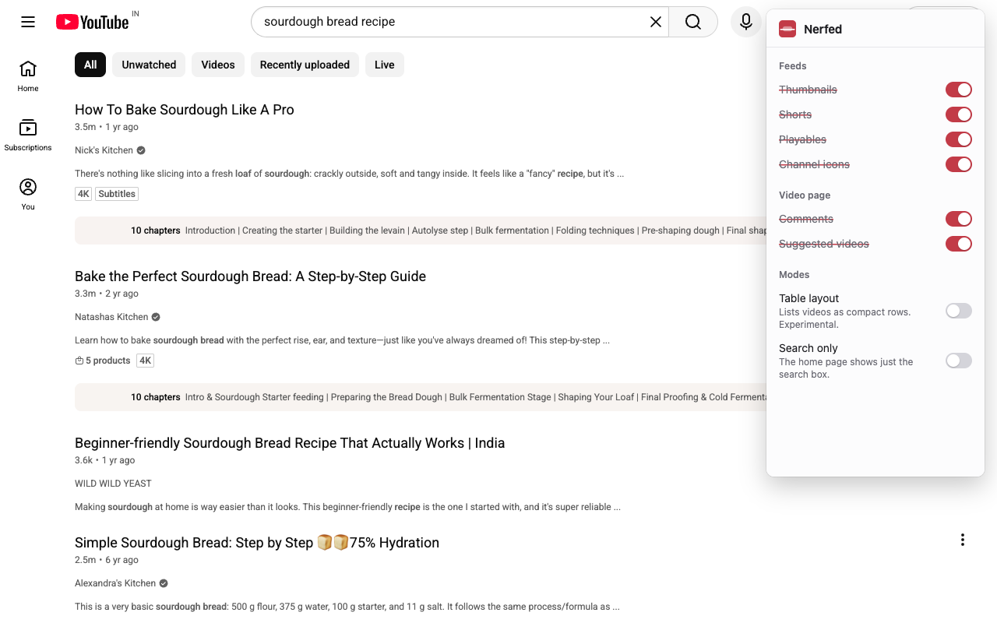Viewport: 997px width, 623px height.
Task: Select the Recently uploaded filter chip
Action: point(305,65)
